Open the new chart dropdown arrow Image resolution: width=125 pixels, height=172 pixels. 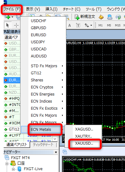(12, 17)
